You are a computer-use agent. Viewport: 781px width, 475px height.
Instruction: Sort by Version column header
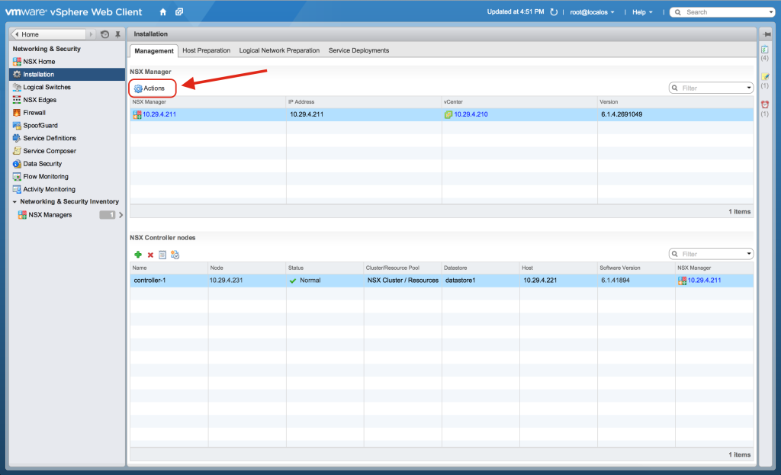coord(676,102)
